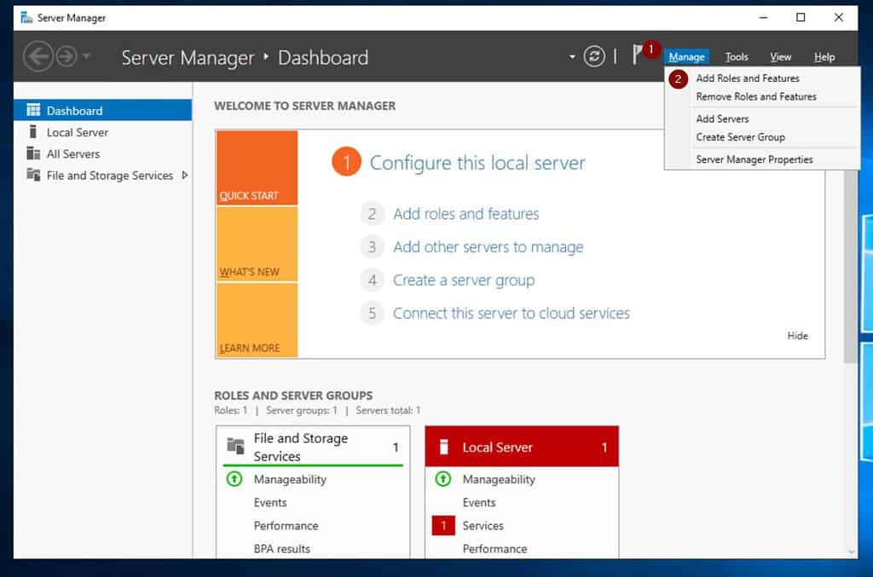Image resolution: width=873 pixels, height=577 pixels.
Task: Click the forward navigation arrow button
Action: (66, 56)
